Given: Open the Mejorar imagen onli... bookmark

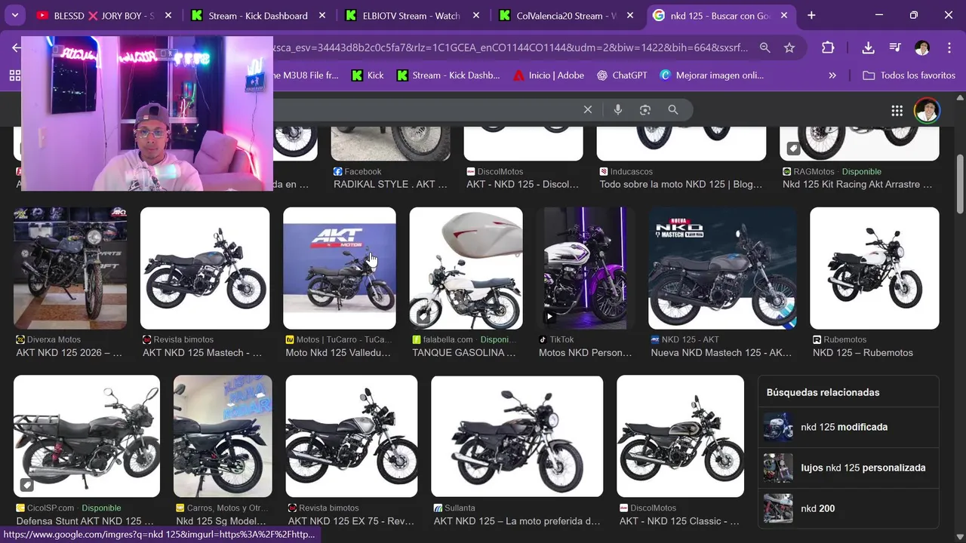Looking at the screenshot, I should click(712, 75).
